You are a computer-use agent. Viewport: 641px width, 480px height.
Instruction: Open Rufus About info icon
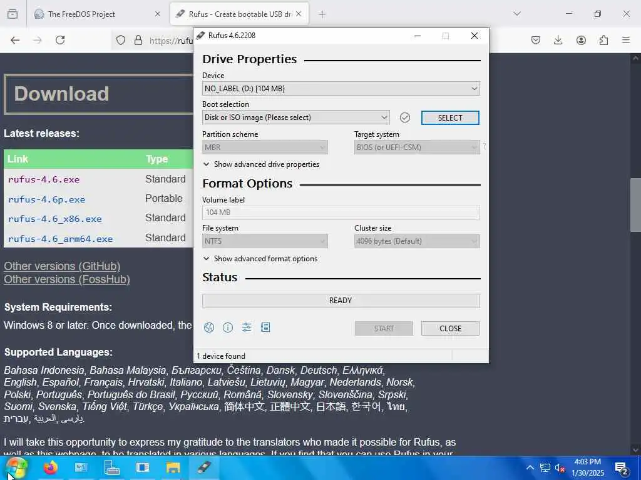tap(228, 327)
